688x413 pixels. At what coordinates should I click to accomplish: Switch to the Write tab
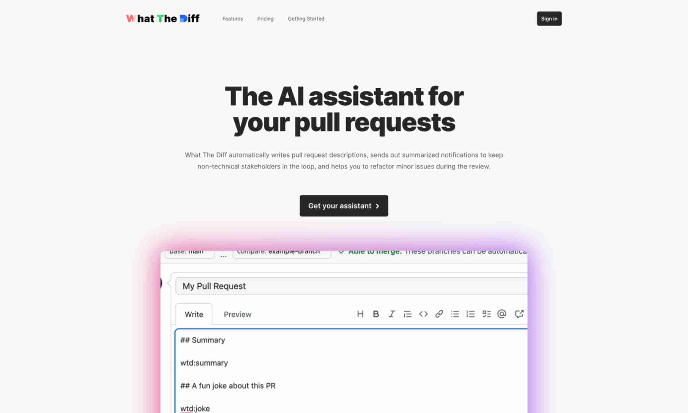coord(194,314)
